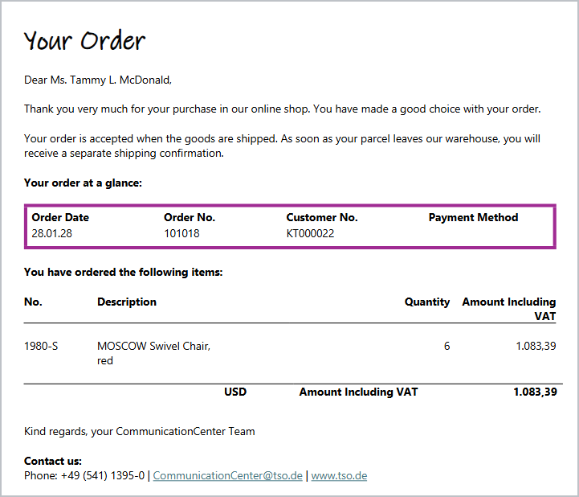The image size is (579, 497).
Task: Click the bold total amount 1.083,39
Action: [x=535, y=392]
